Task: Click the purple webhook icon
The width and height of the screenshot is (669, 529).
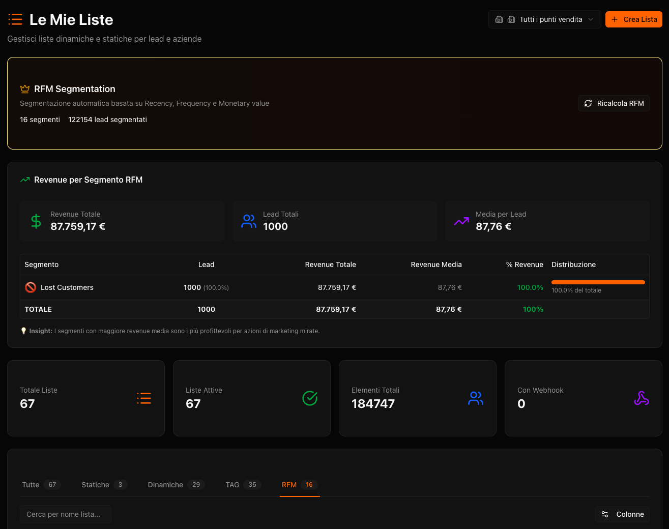Action: point(641,398)
